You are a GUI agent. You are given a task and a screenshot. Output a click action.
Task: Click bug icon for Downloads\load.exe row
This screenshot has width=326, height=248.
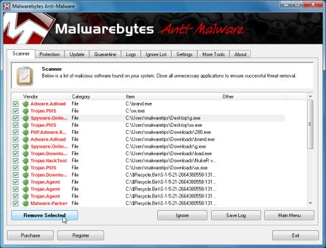tap(25, 154)
